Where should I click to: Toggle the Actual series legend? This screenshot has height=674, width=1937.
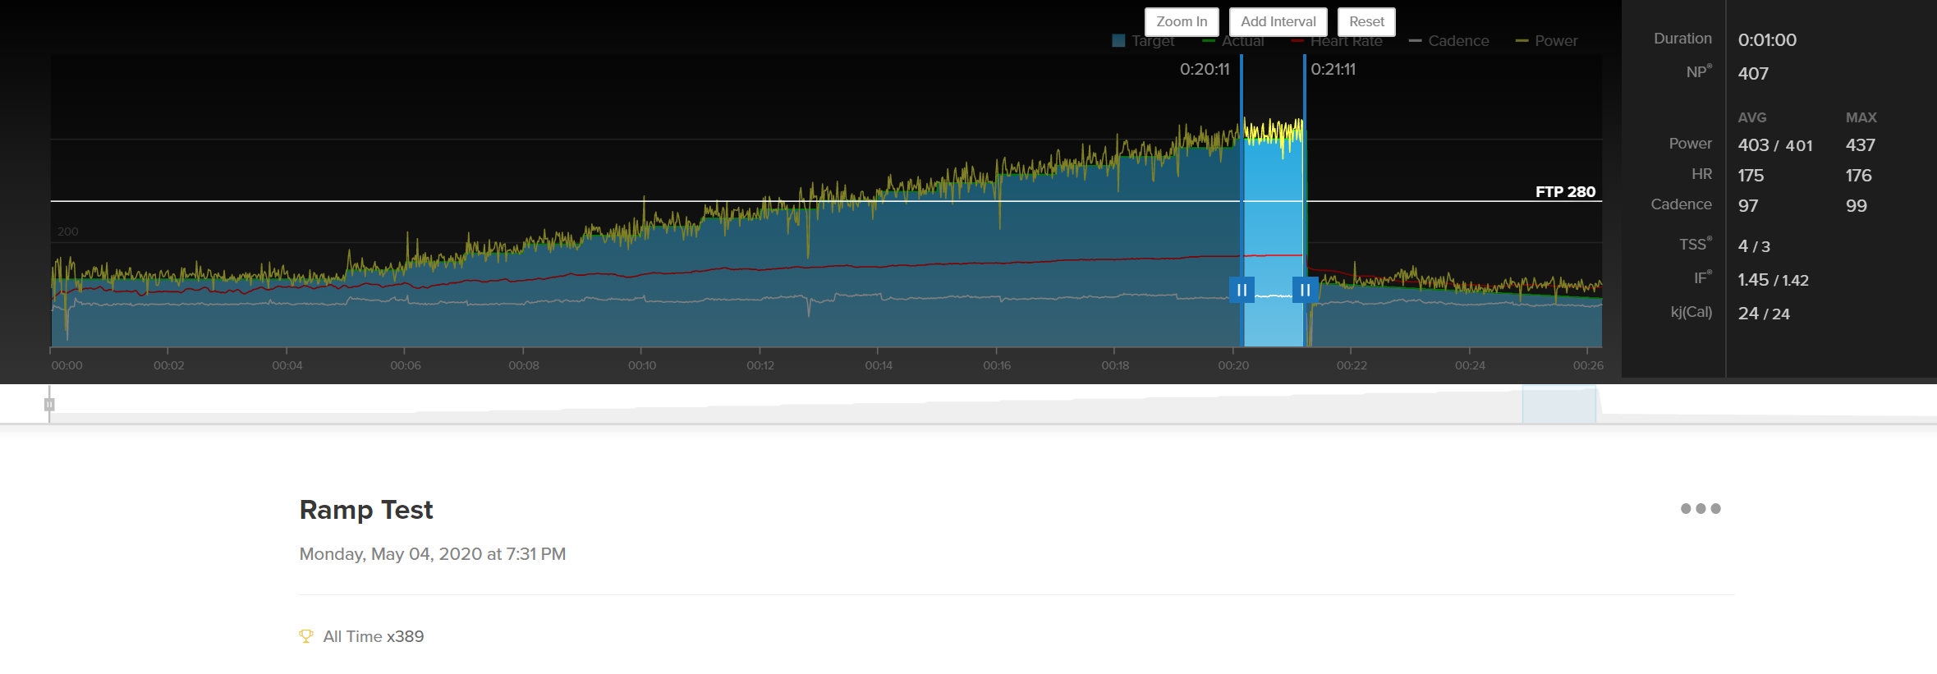click(1233, 41)
